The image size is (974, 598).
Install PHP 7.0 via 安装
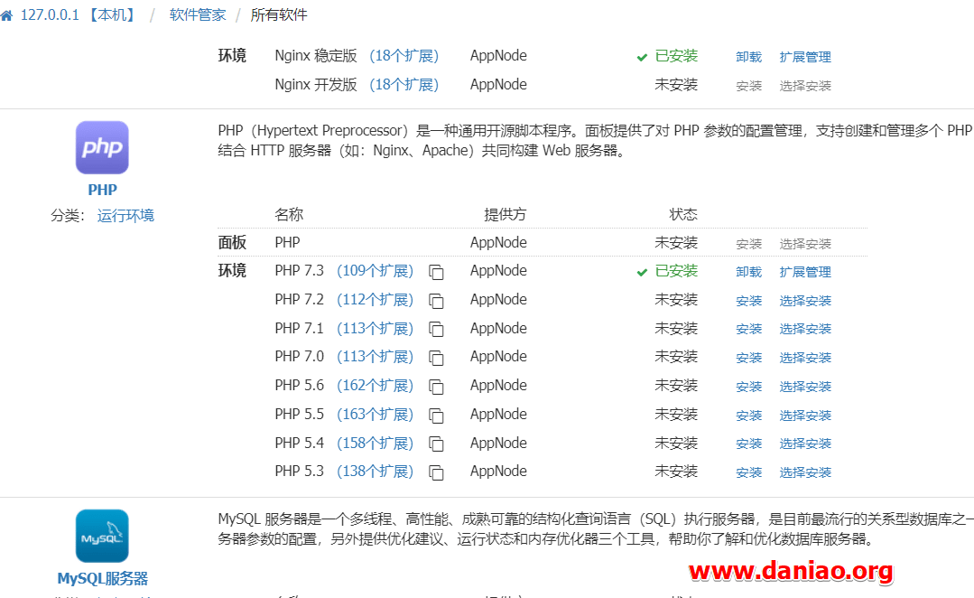pyautogui.click(x=748, y=358)
